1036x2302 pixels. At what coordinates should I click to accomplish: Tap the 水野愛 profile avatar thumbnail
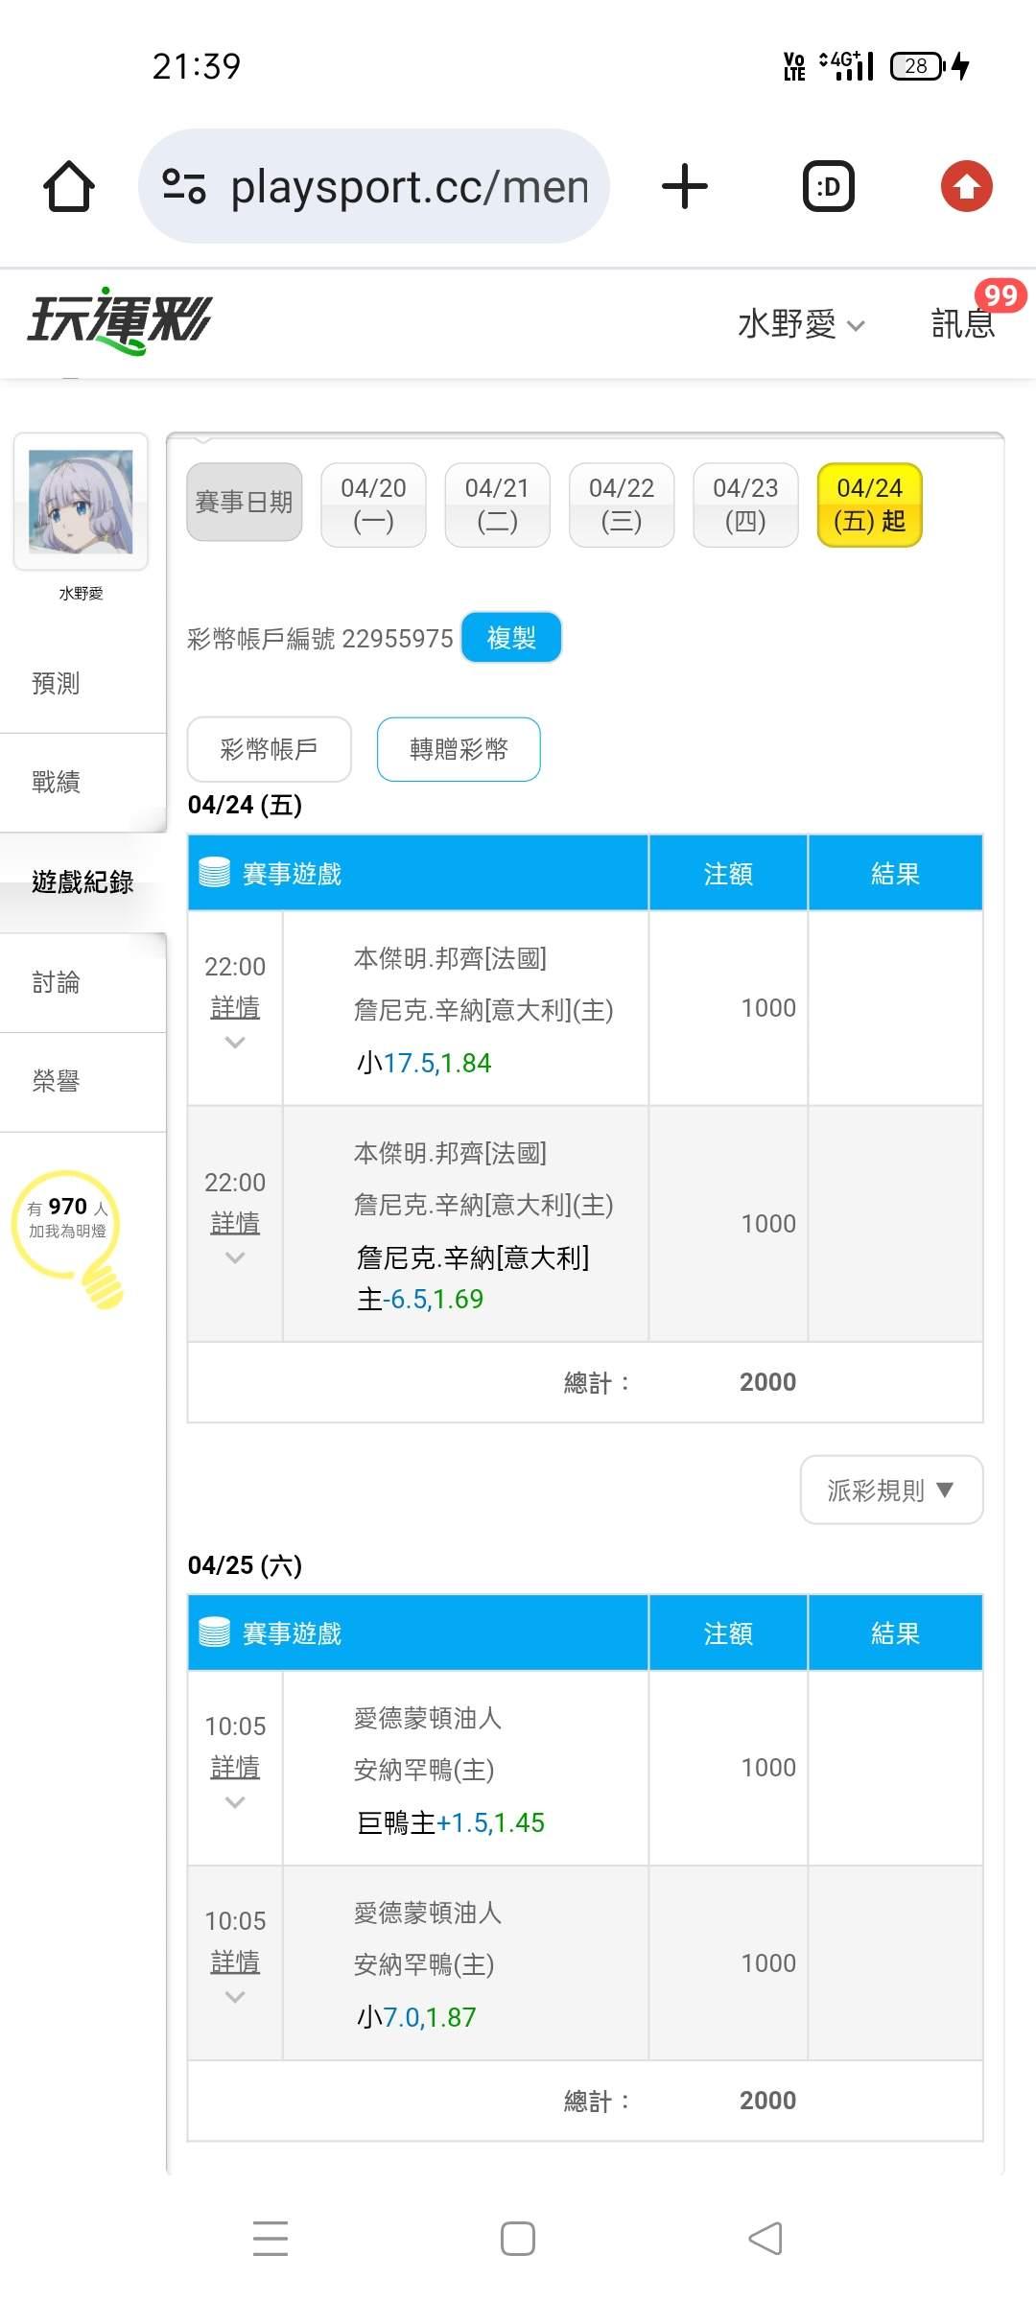[81, 502]
